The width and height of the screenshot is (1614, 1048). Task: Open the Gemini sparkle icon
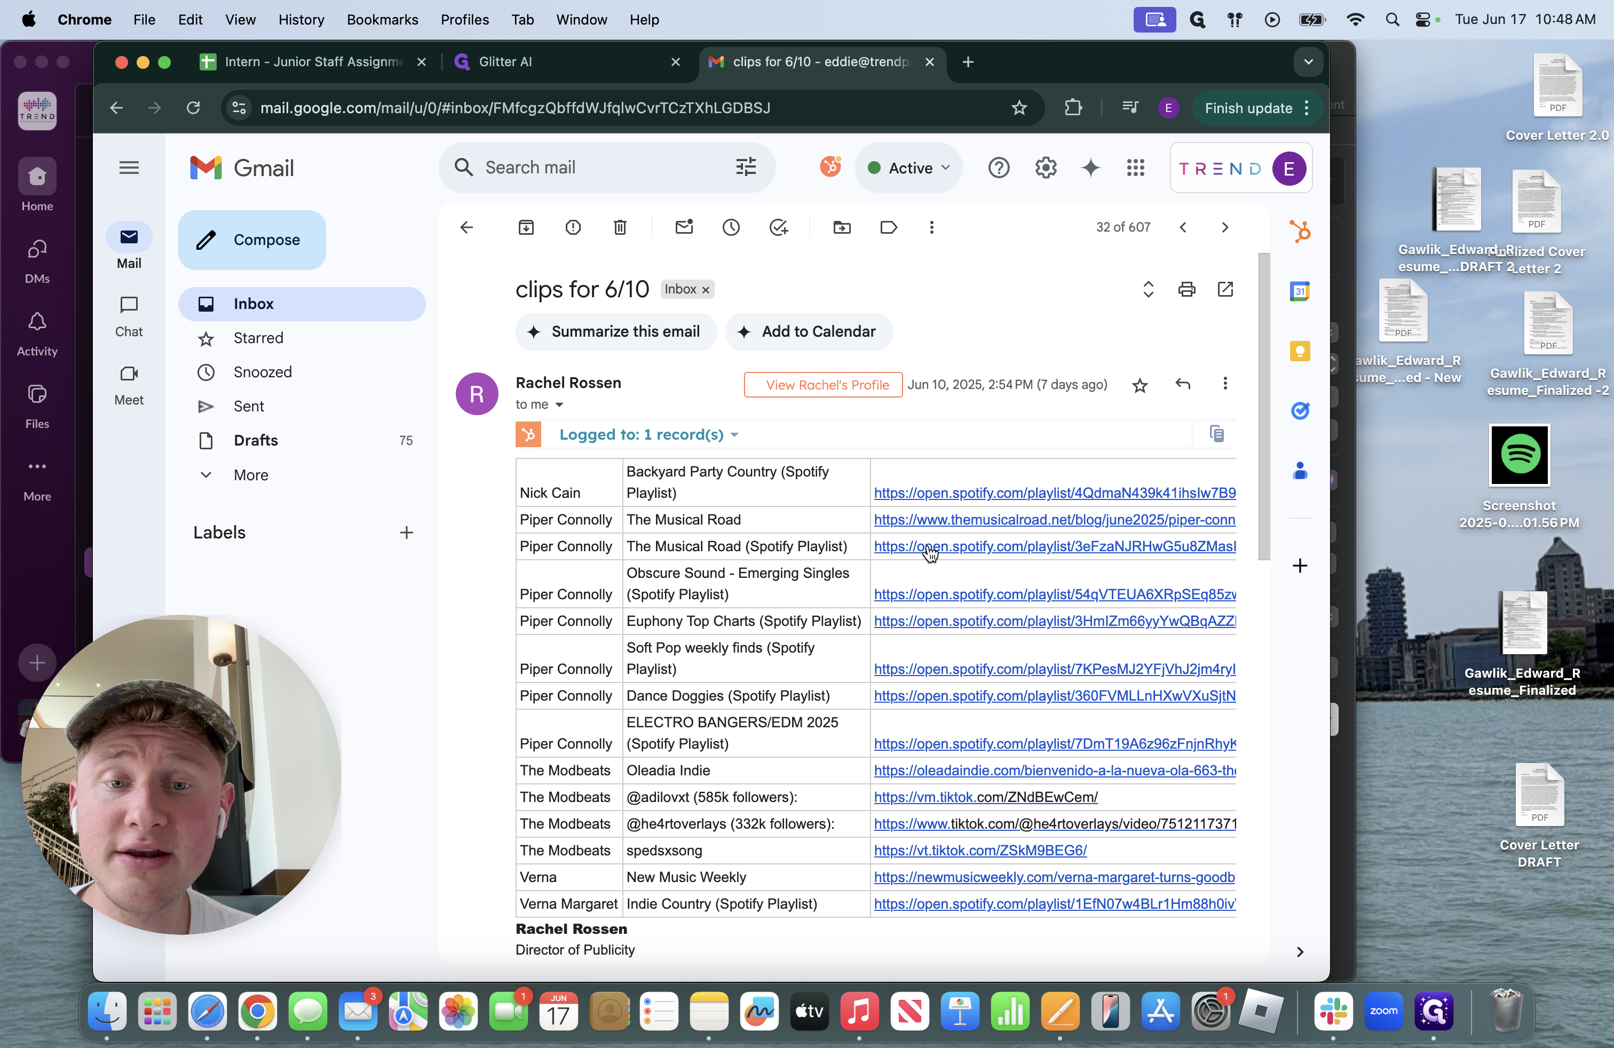(x=1090, y=168)
